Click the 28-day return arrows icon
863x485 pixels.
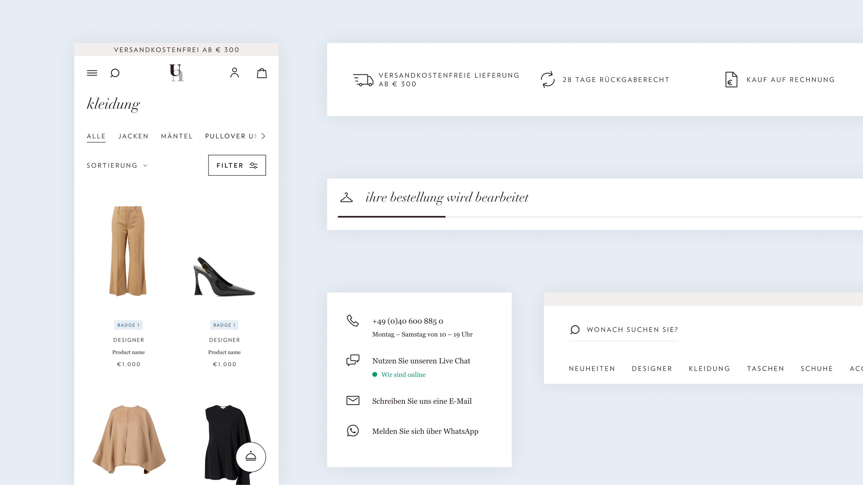tap(548, 79)
